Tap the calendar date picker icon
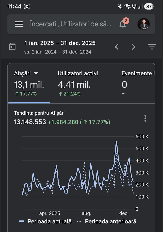The width and height of the screenshot is (163, 232). pyautogui.click(x=12, y=47)
